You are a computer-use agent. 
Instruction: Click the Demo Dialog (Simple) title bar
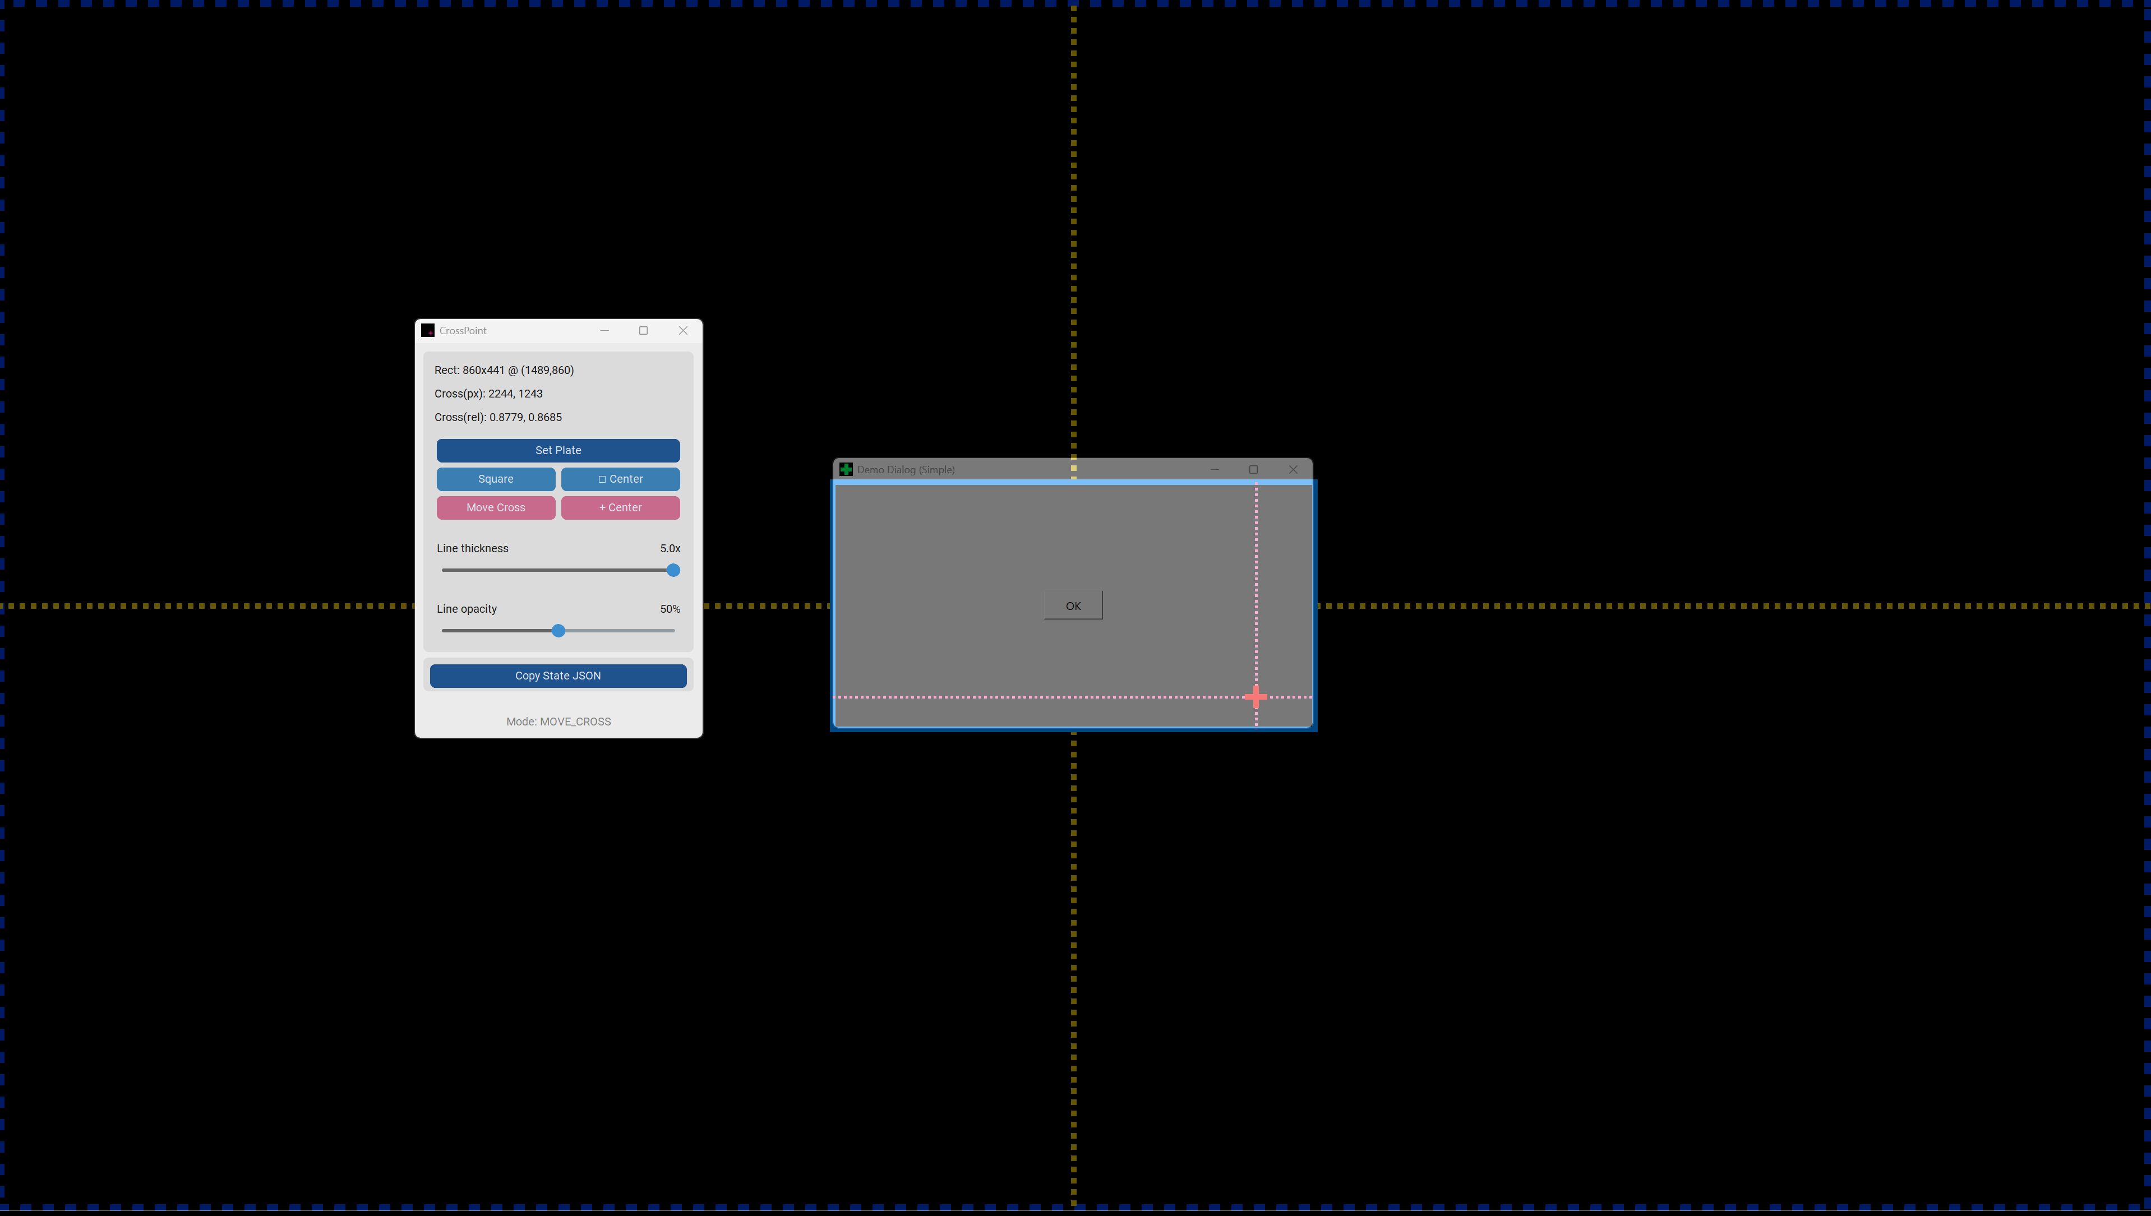(1003, 469)
